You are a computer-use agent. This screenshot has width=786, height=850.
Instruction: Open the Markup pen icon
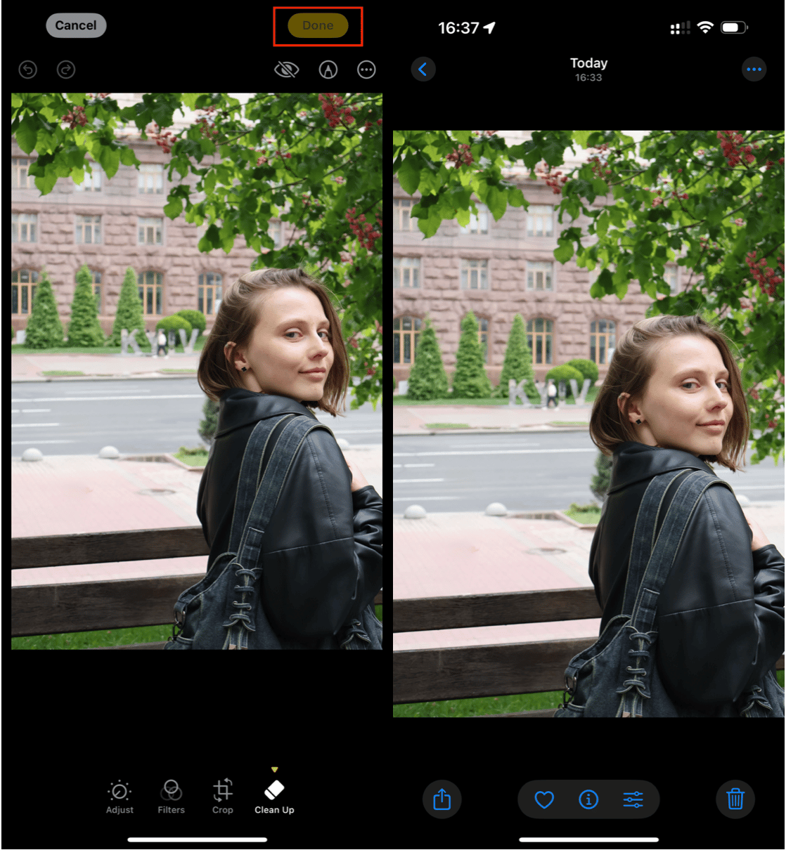(328, 70)
